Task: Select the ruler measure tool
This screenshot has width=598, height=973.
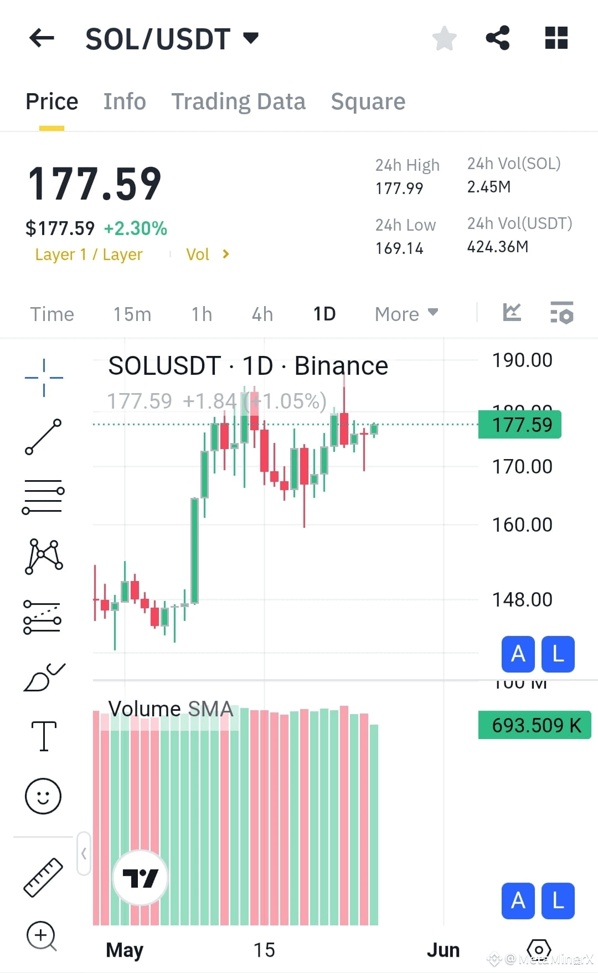Action: click(x=43, y=877)
